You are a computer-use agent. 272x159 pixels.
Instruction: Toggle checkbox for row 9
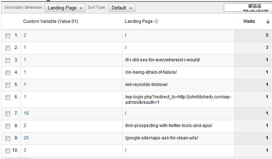pyautogui.click(x=8, y=138)
